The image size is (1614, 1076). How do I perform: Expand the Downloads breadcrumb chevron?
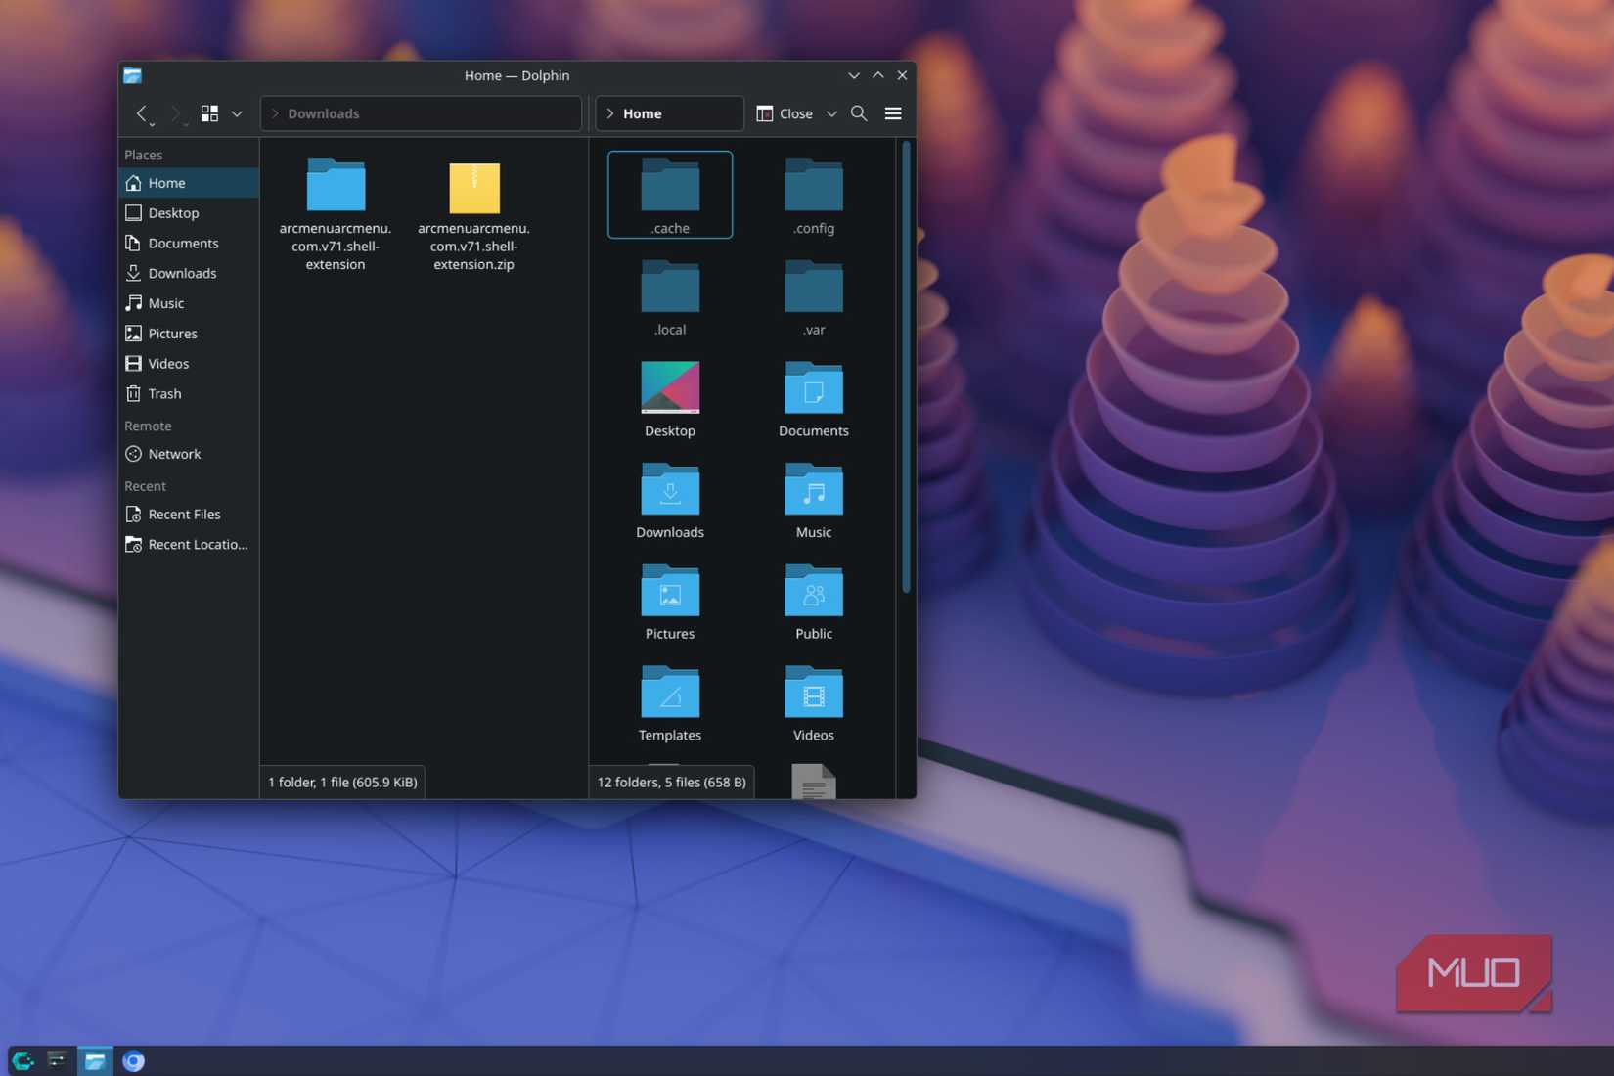[x=275, y=112]
